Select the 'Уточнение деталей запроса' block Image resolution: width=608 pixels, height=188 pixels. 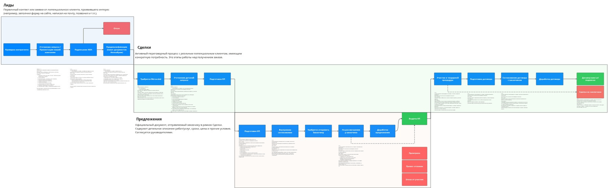pyautogui.click(x=184, y=79)
